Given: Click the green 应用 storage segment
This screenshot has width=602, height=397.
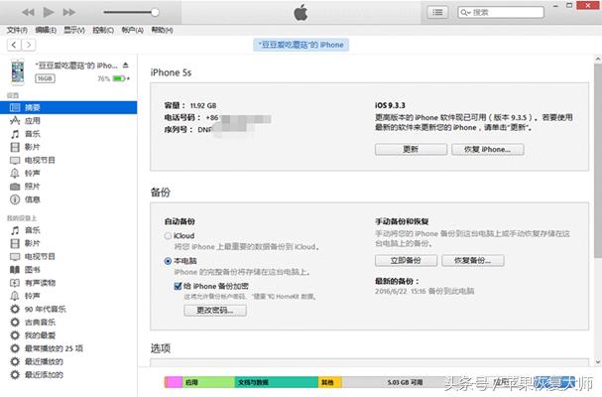Looking at the screenshot, I should coord(208,382).
